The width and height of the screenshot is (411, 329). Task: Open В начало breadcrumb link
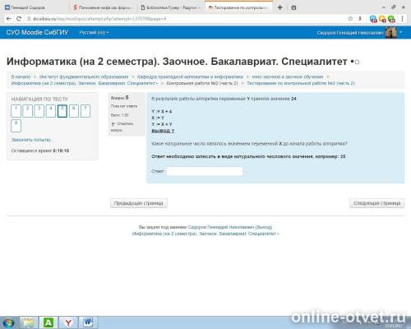click(21, 76)
